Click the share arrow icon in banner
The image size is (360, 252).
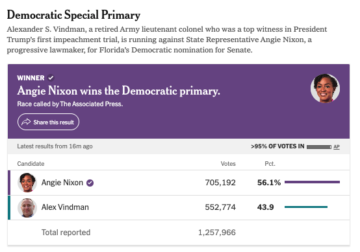pyautogui.click(x=26, y=122)
